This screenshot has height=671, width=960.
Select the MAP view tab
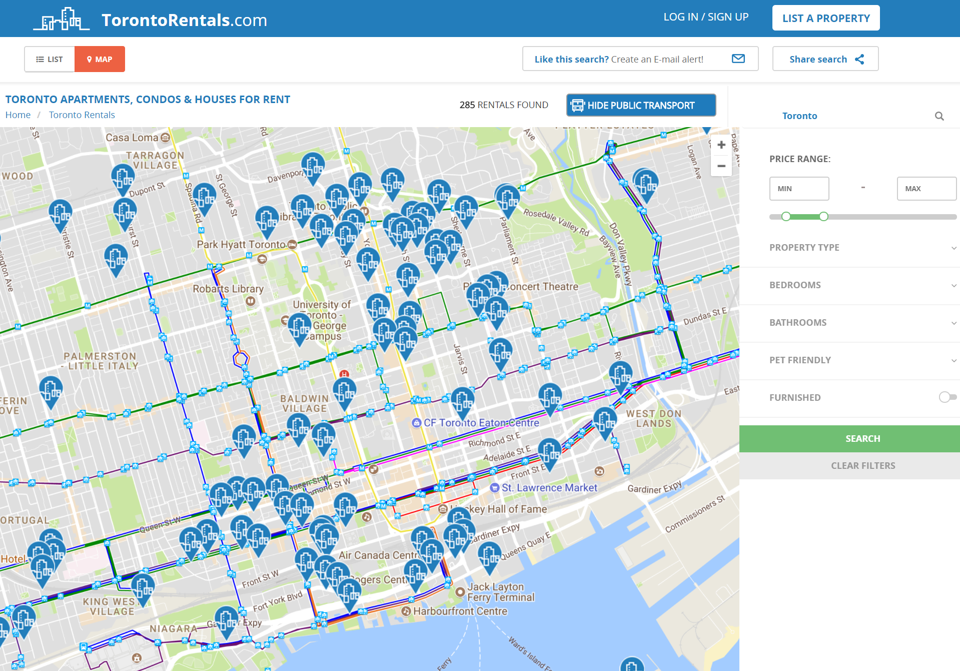coord(100,59)
